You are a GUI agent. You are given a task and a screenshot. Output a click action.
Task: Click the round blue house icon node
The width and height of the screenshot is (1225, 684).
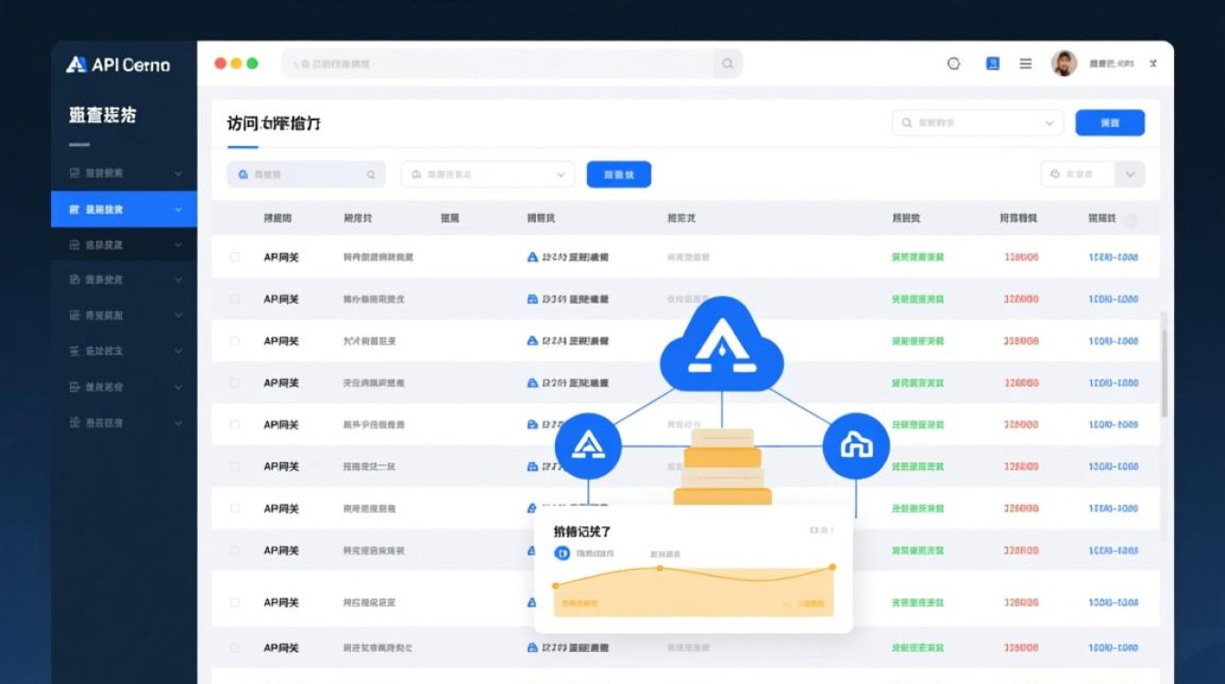point(856,446)
